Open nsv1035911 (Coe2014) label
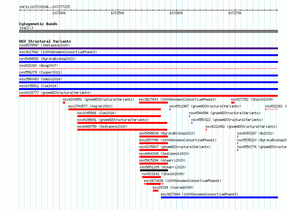The width and height of the screenshot is (287, 210). tap(39, 86)
